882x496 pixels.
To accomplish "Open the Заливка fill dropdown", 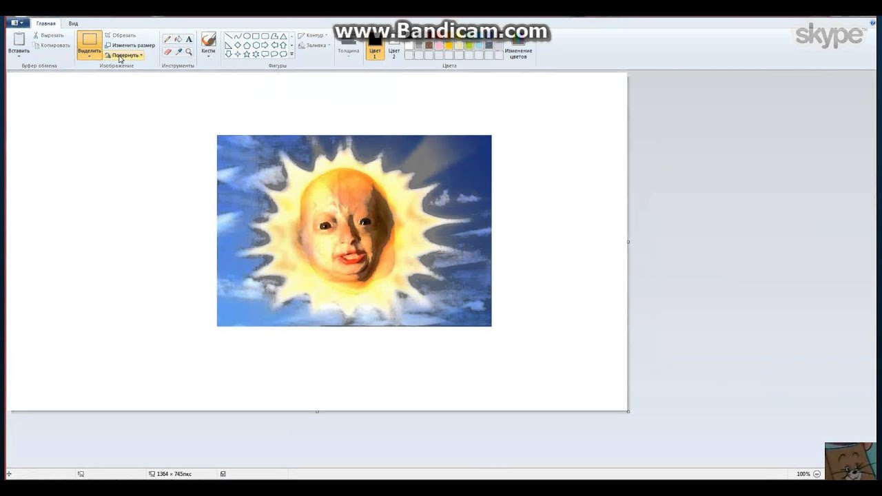I will click(x=314, y=45).
